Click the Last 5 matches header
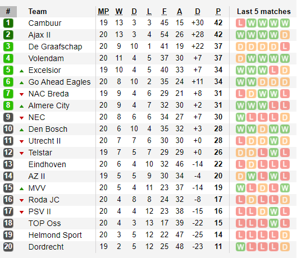This screenshot has width=297, height=258. (264, 12)
